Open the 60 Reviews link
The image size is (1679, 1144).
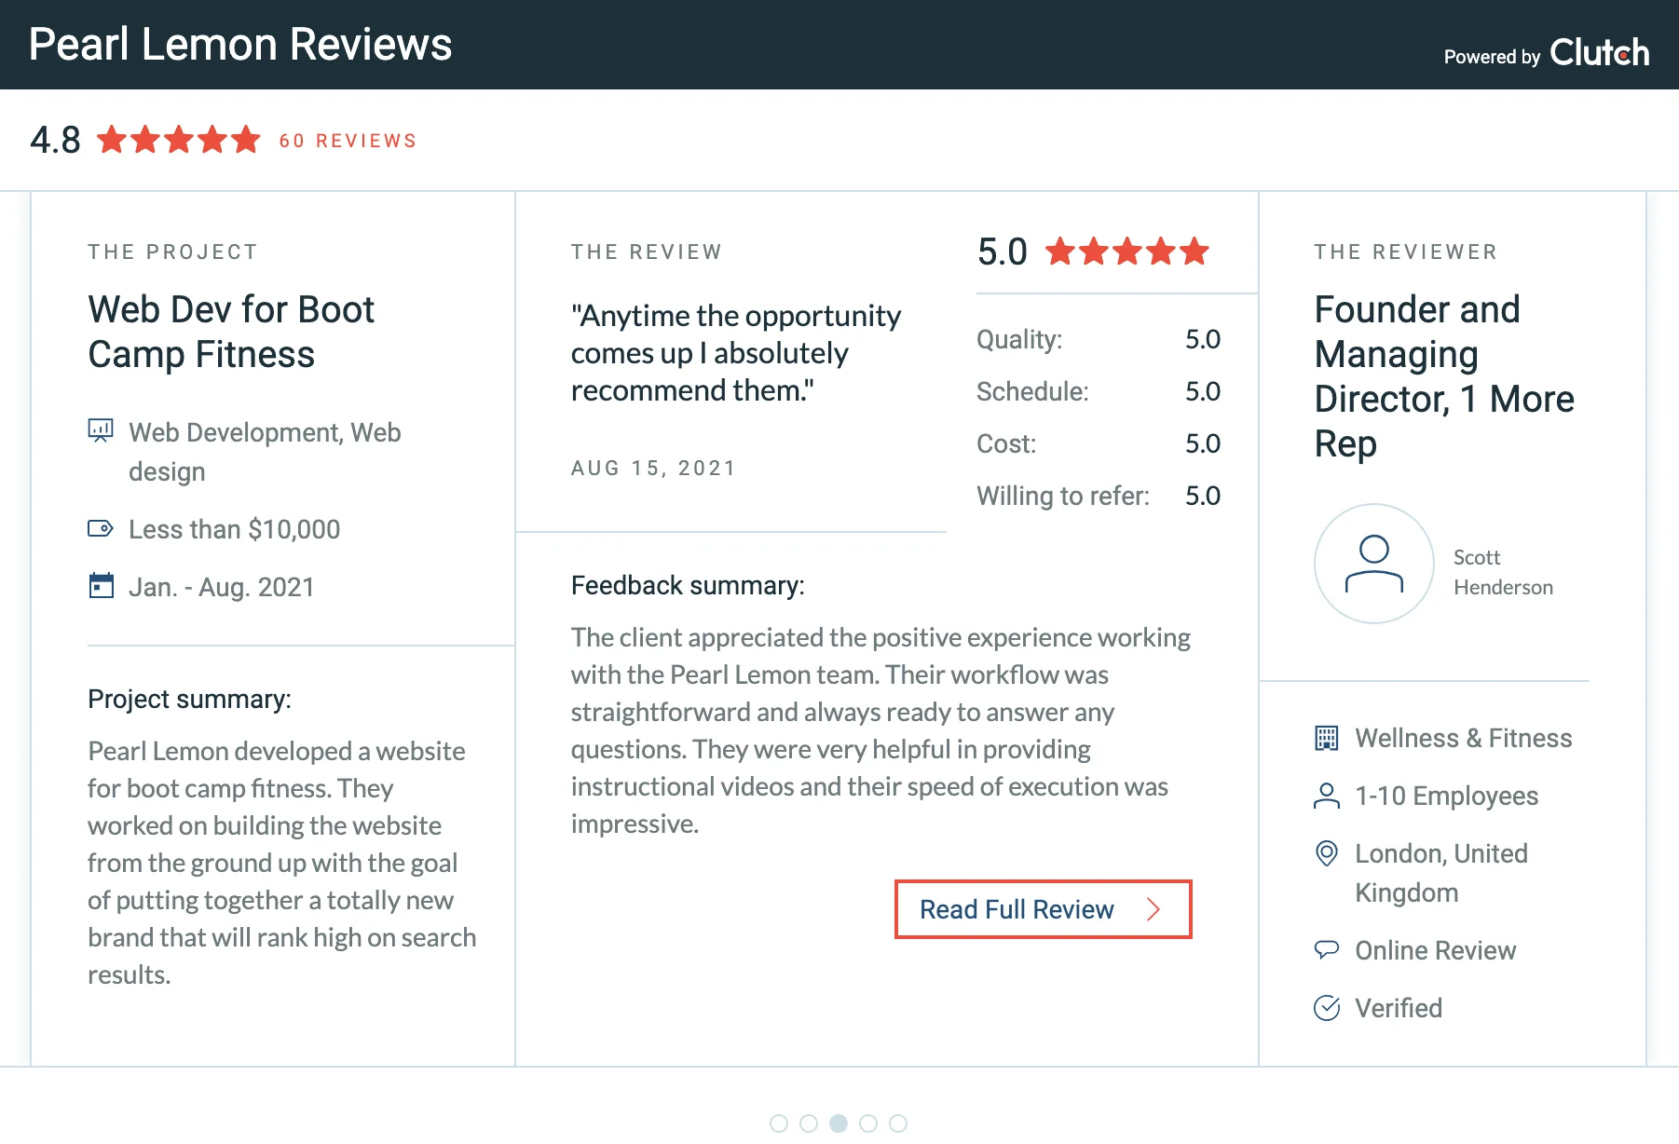348,141
